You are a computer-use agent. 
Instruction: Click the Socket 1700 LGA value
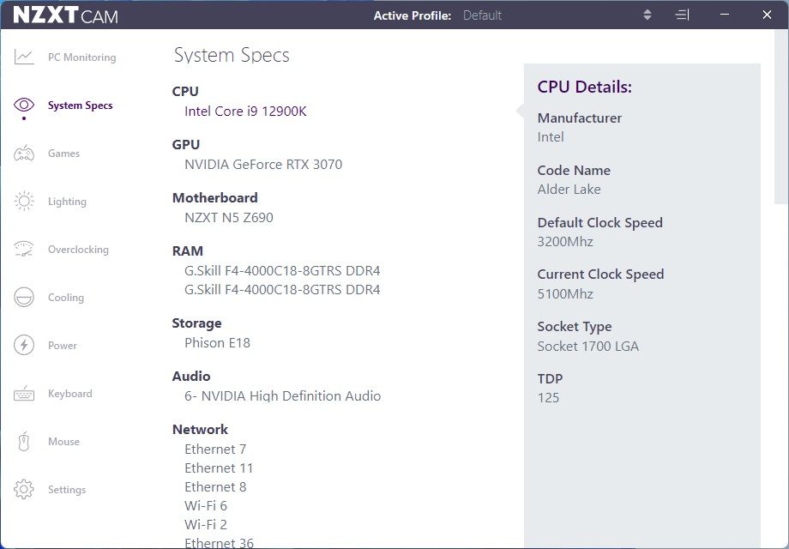click(x=588, y=347)
